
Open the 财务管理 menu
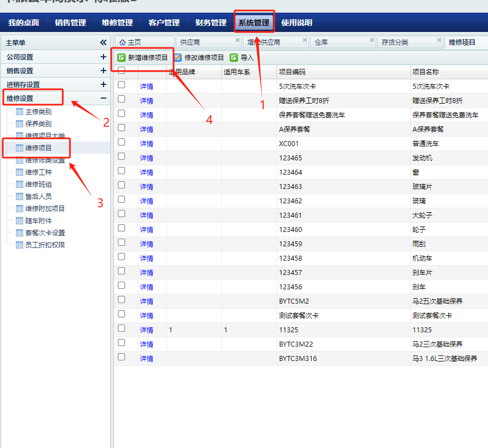(x=211, y=23)
